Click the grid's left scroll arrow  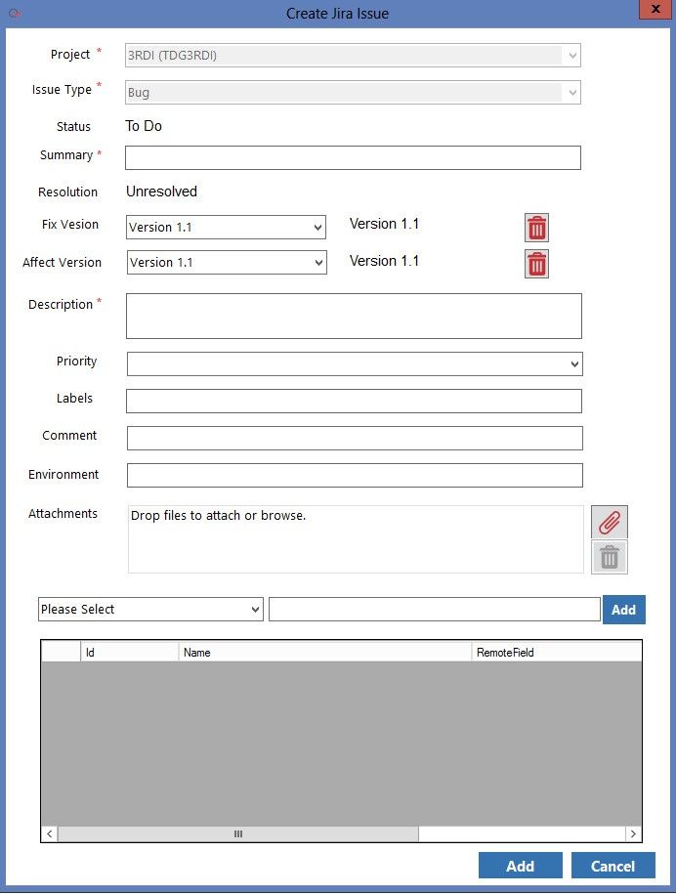[x=50, y=833]
